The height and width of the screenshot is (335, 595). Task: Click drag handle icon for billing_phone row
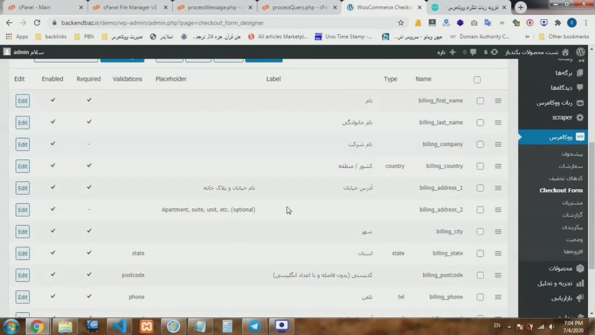click(498, 297)
